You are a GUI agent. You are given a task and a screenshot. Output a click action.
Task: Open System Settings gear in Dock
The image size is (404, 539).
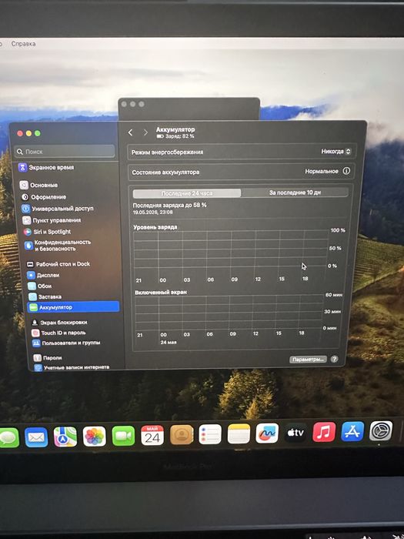[381, 430]
